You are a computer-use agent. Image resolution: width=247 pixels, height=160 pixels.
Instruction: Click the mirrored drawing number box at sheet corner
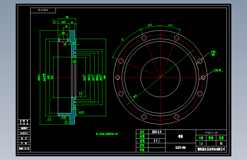(x=43, y=10)
